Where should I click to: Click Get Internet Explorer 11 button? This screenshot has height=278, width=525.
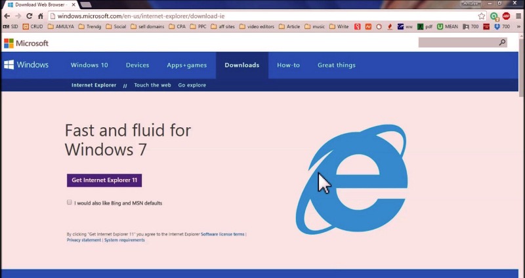[104, 180]
